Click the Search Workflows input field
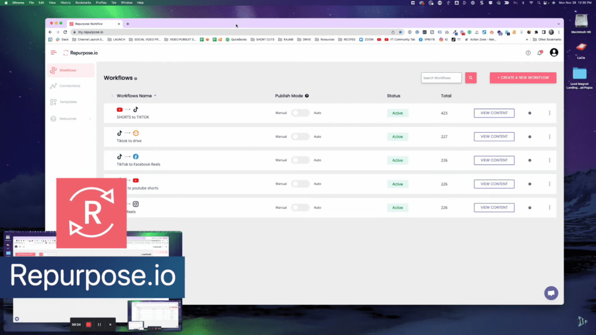This screenshot has width=596, height=335. point(441,78)
